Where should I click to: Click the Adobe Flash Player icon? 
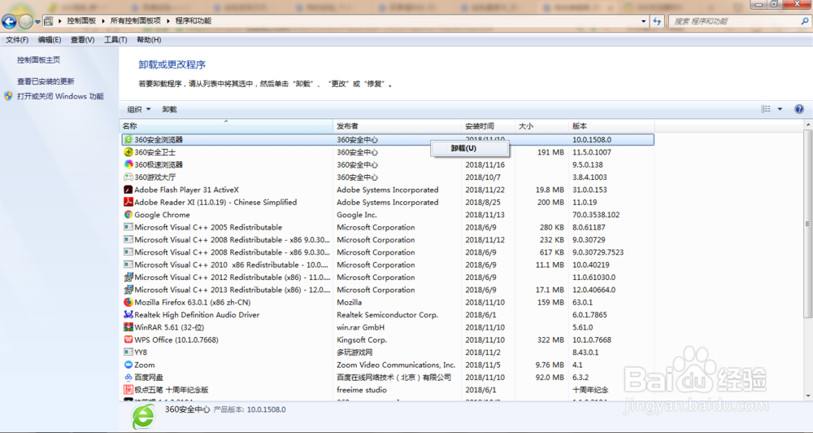[128, 190]
